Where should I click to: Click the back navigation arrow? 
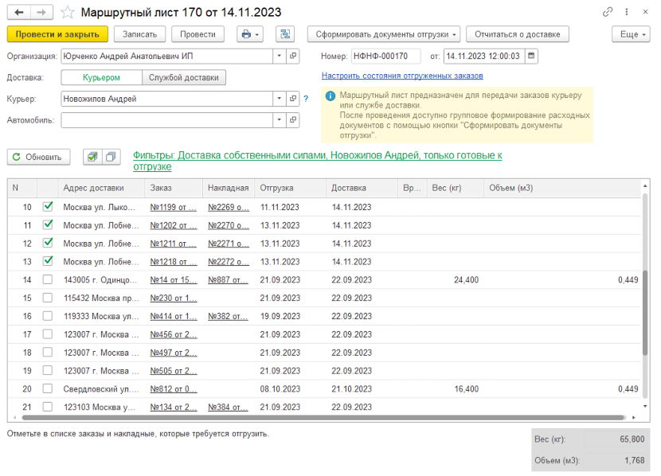pyautogui.click(x=19, y=13)
